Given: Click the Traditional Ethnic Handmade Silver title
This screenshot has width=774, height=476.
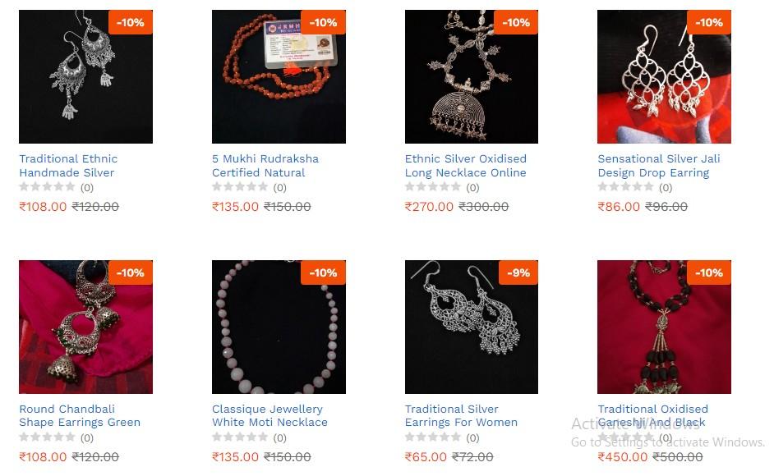Looking at the screenshot, I should pyautogui.click(x=68, y=166).
